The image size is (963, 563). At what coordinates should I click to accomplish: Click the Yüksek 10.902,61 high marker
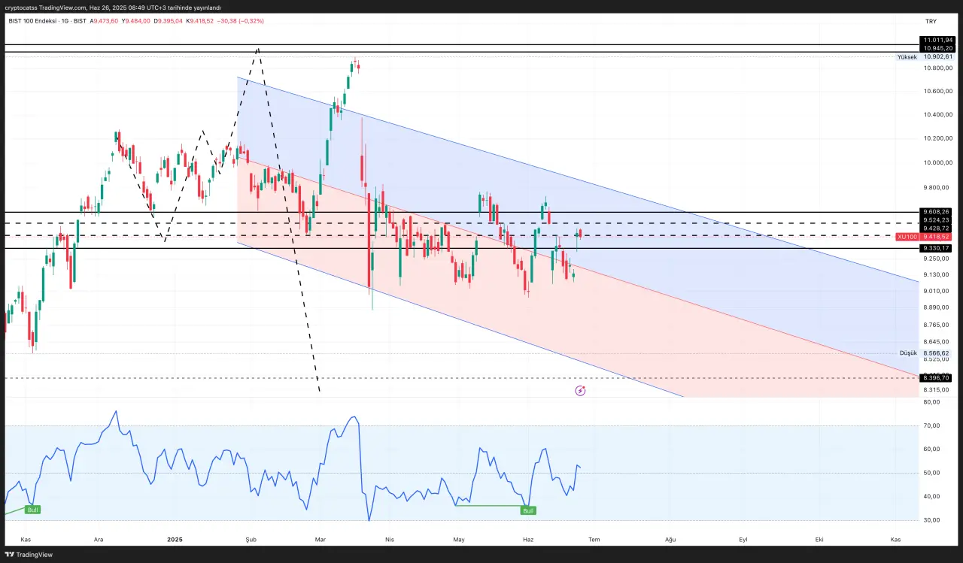click(925, 57)
